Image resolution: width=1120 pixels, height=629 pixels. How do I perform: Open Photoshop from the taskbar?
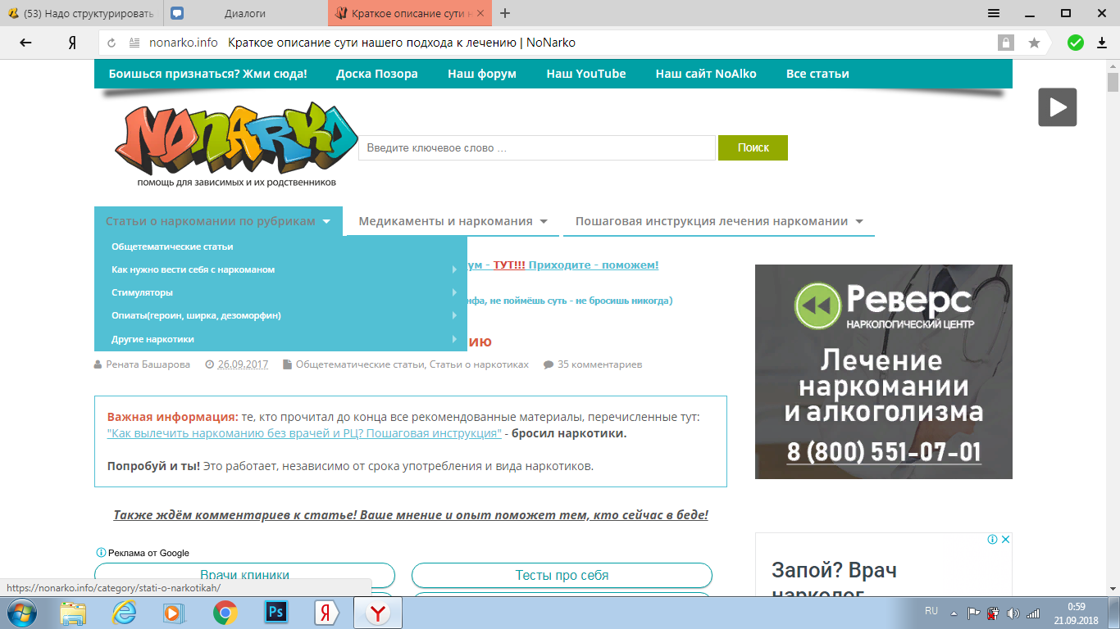(275, 613)
